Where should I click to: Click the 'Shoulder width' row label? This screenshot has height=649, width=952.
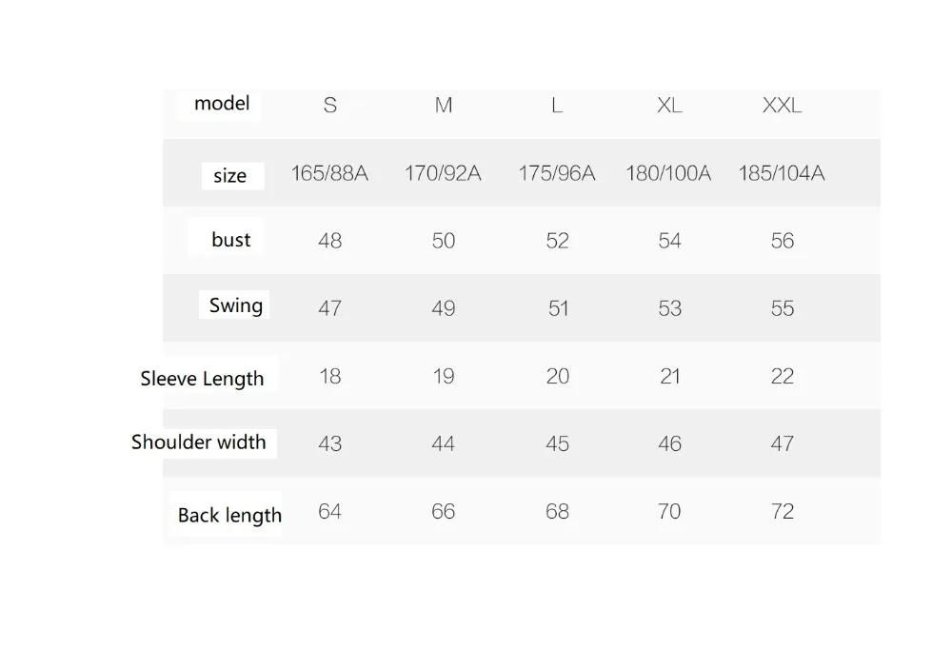[x=199, y=442]
